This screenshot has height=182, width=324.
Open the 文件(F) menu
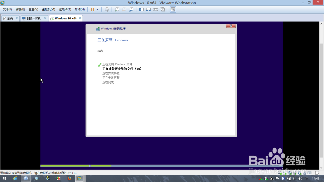7,9
